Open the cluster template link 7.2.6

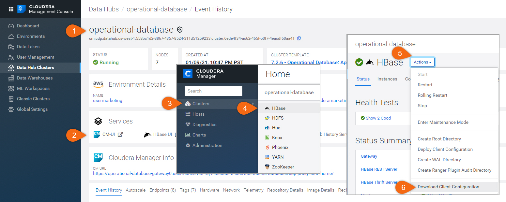(x=309, y=63)
